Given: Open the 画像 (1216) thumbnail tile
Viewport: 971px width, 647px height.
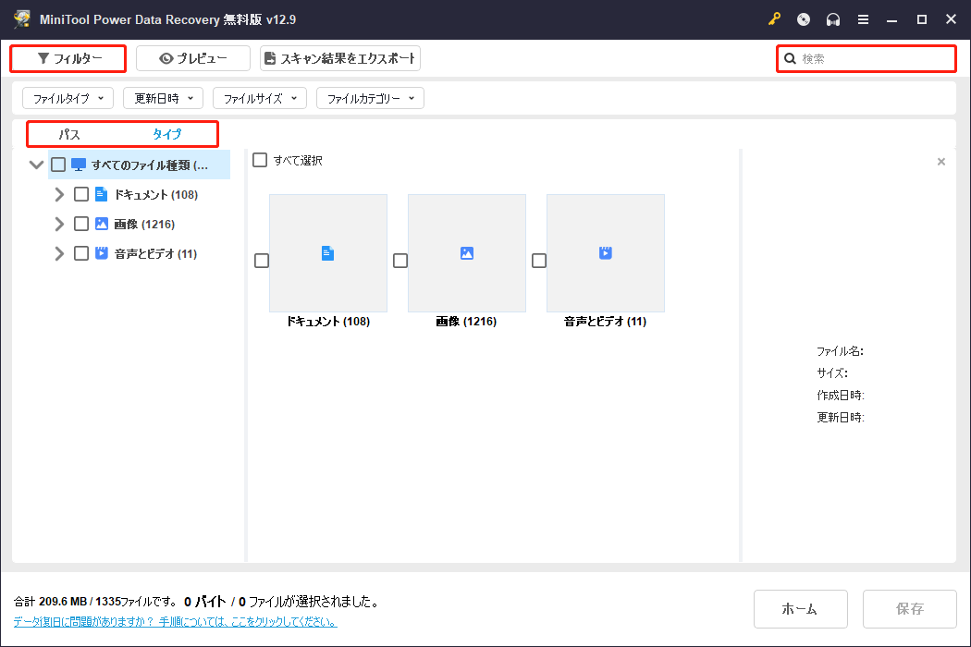Looking at the screenshot, I should coord(467,253).
